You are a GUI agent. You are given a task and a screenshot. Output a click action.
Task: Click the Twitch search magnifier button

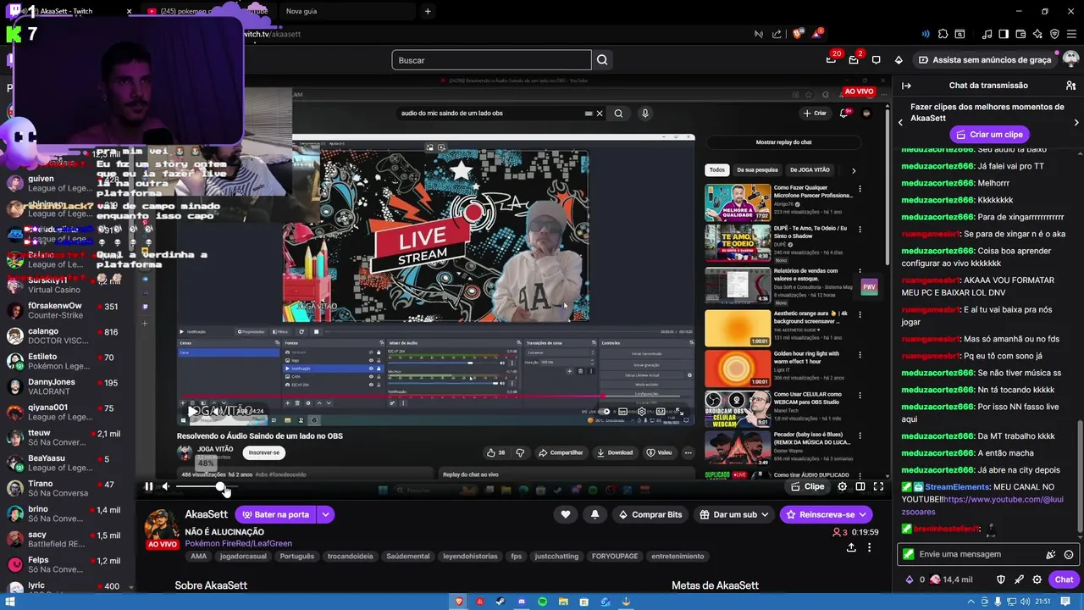602,60
